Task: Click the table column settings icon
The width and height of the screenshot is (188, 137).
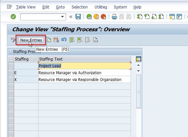Action: pos(138,59)
